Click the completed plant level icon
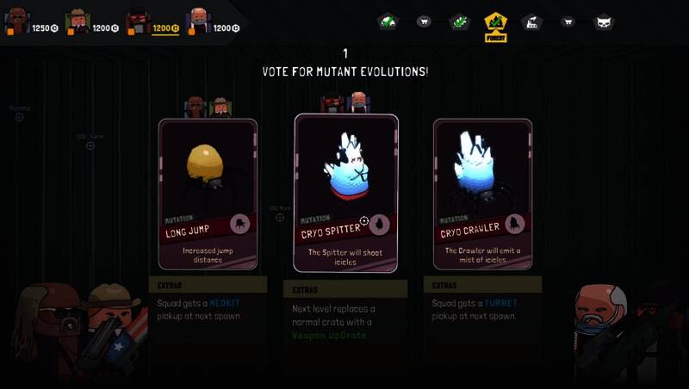This screenshot has width=689, height=389. [x=460, y=22]
